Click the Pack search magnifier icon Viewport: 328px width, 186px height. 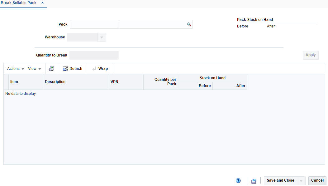point(189,24)
